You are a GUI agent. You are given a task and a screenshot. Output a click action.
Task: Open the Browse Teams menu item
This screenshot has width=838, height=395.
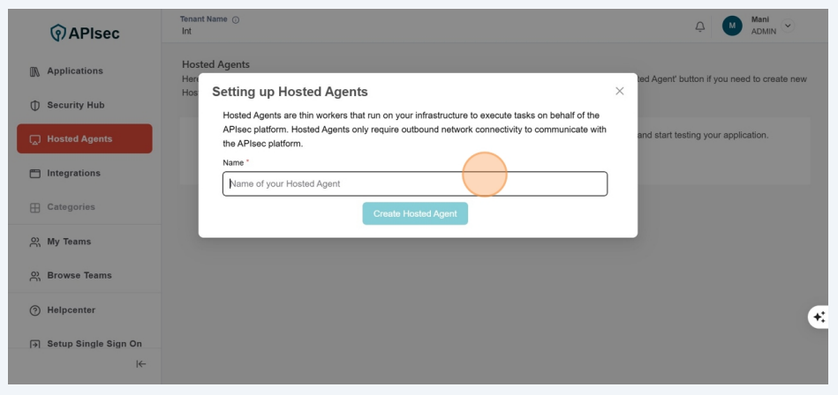79,275
